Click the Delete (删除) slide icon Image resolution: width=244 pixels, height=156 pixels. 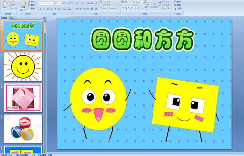point(29,8)
